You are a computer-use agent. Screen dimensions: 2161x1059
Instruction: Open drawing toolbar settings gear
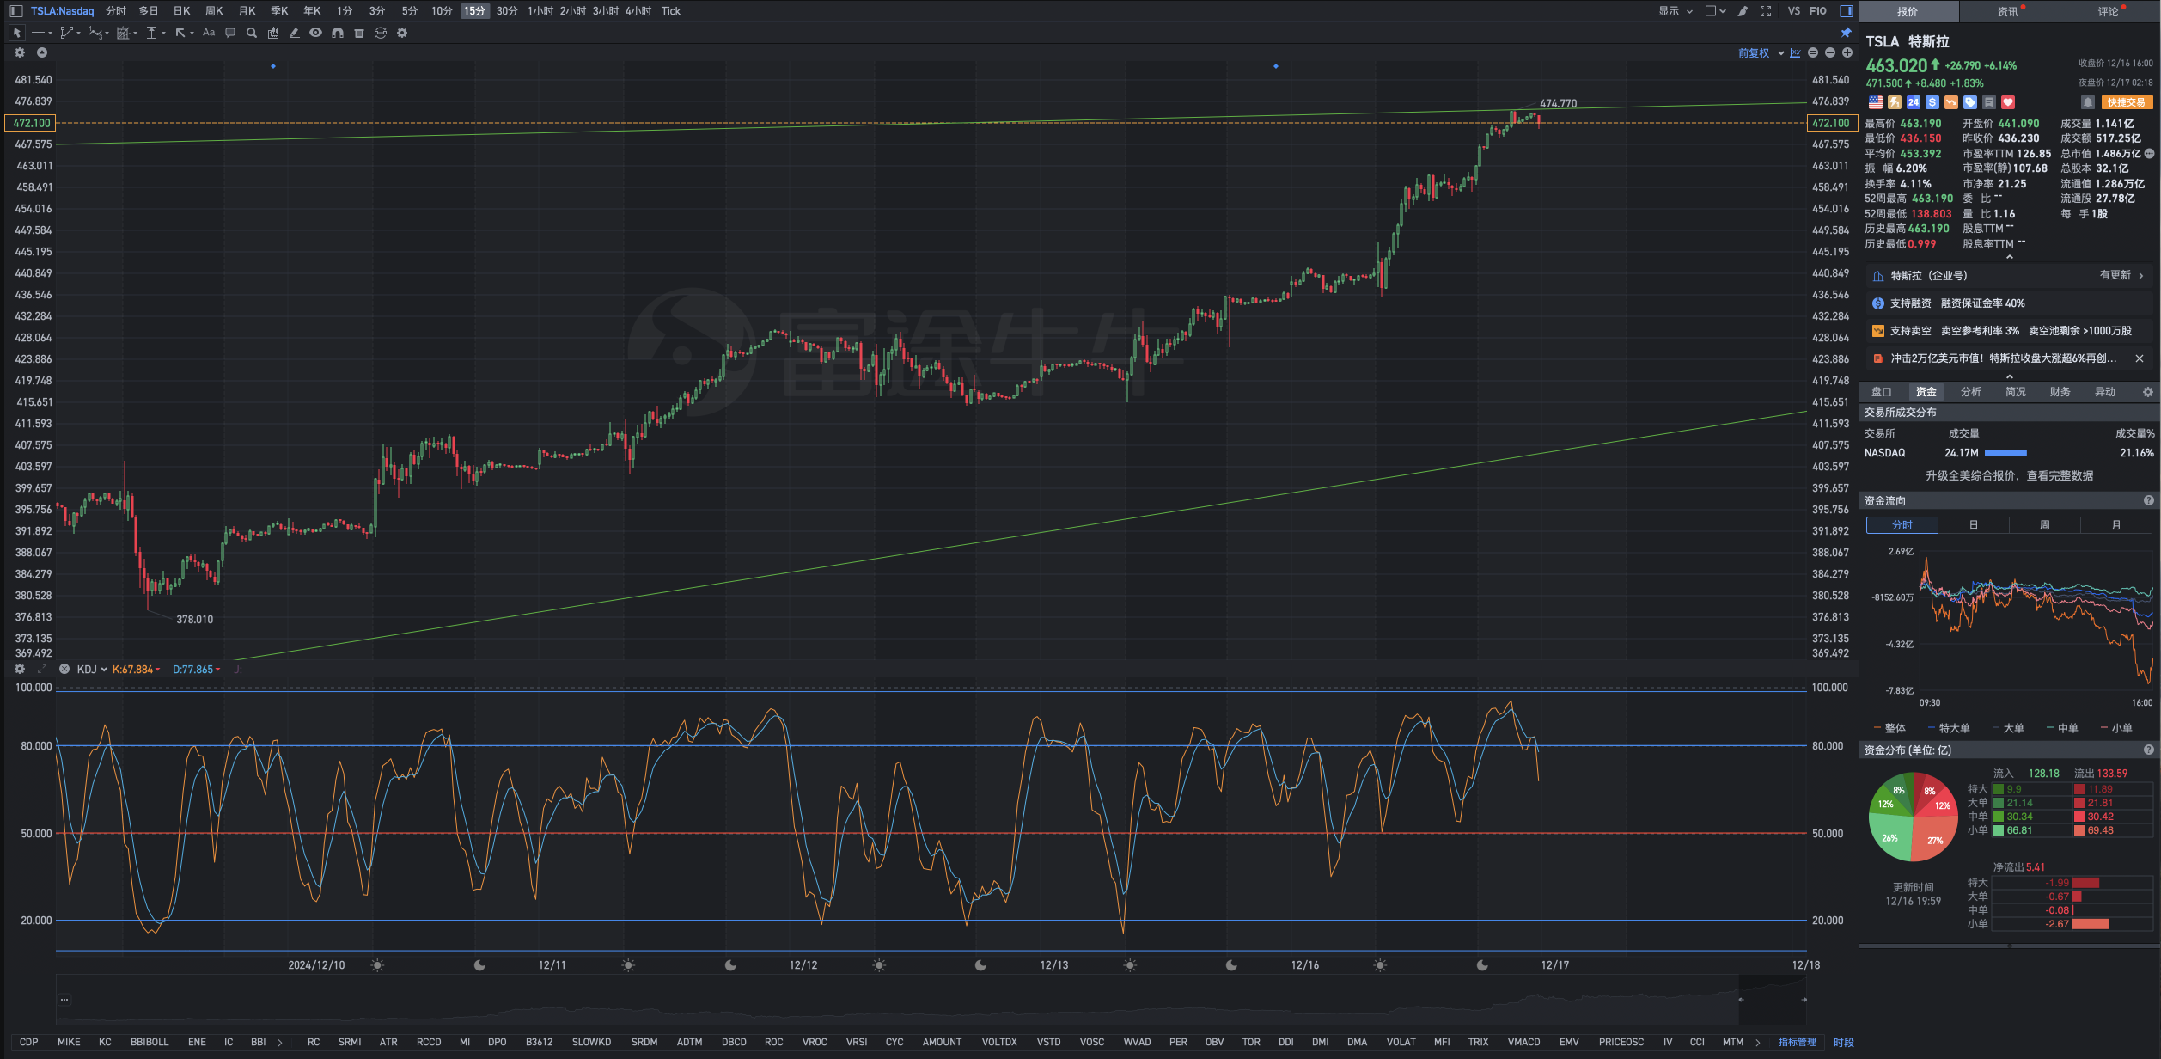coord(402,33)
